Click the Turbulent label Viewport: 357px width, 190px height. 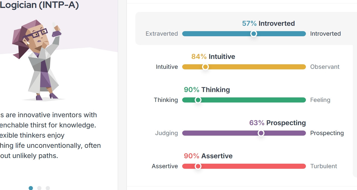[x=324, y=166]
